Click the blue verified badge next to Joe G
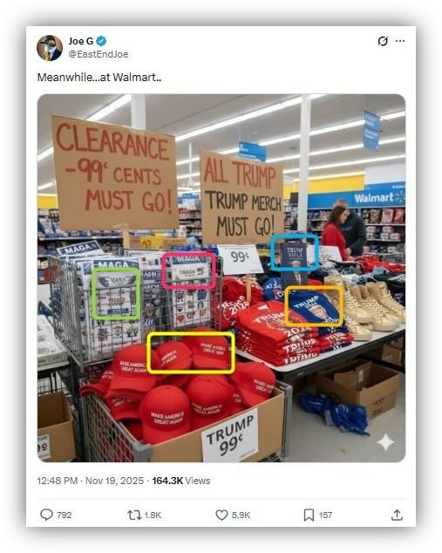Viewport: 442px width, 553px height. coord(101,41)
